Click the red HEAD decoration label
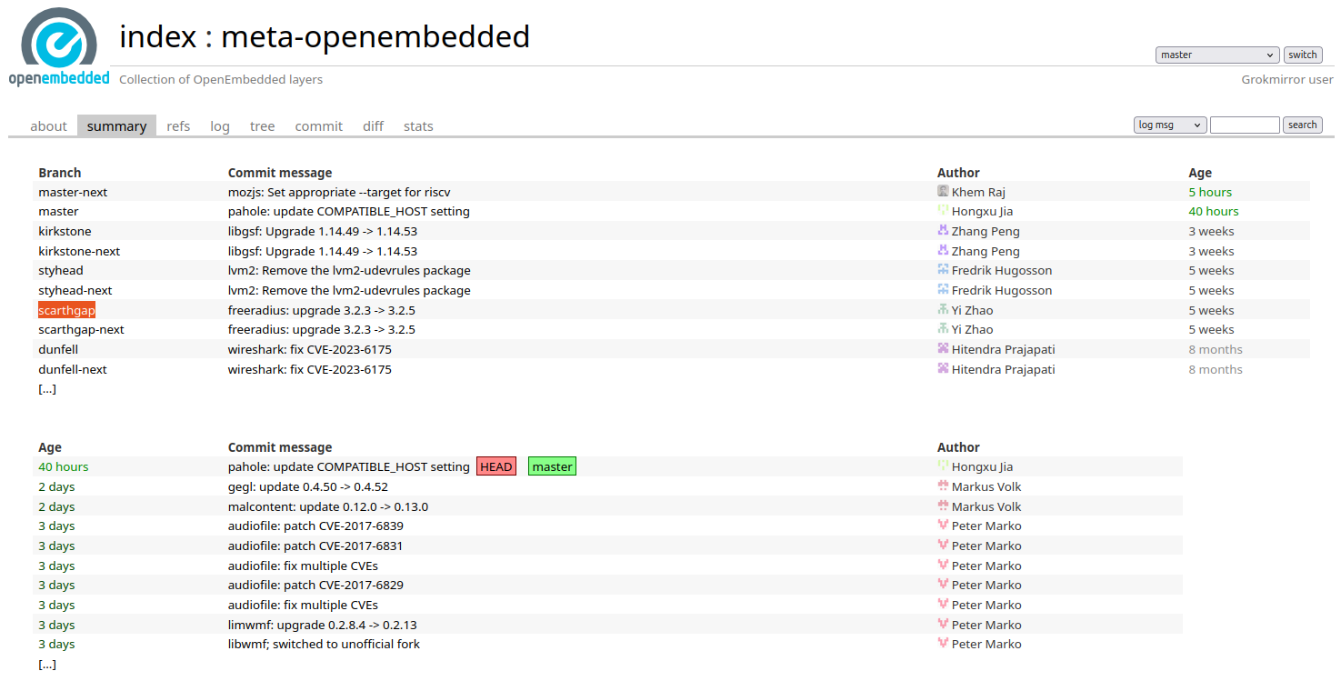The image size is (1341, 681). [x=495, y=466]
